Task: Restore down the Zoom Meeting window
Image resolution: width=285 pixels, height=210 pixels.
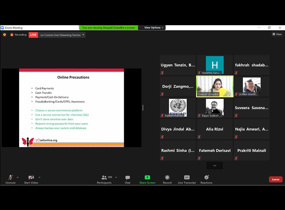Action: 269,28
